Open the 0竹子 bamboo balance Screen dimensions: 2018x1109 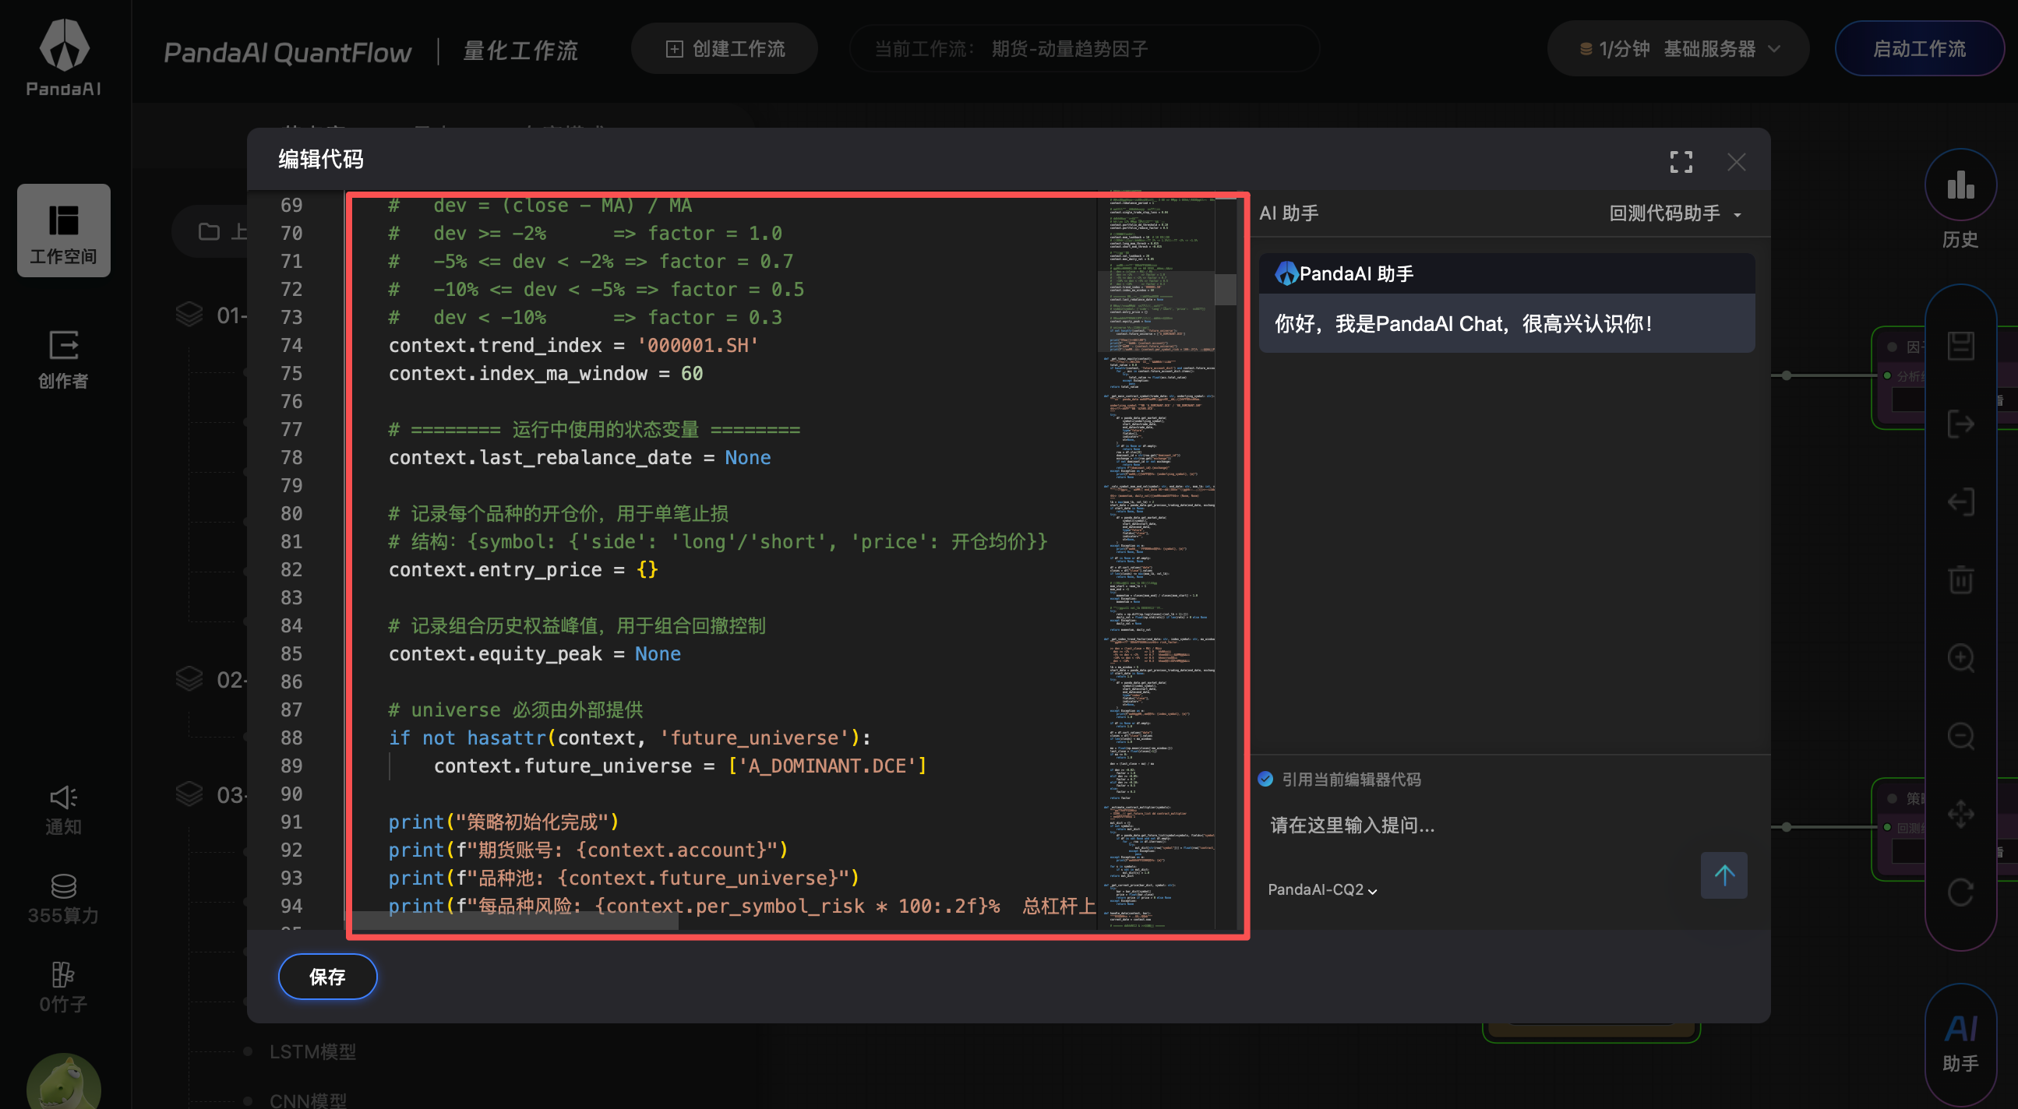tap(63, 987)
